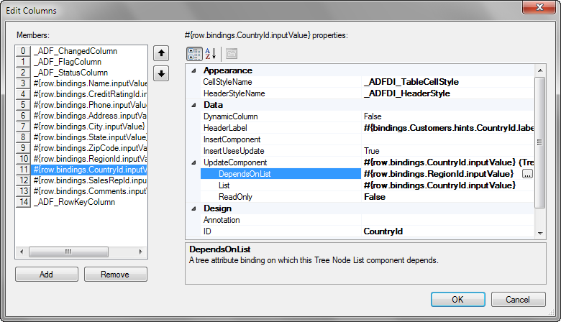Confirm with the OK button
The image size is (561, 322).
click(458, 300)
